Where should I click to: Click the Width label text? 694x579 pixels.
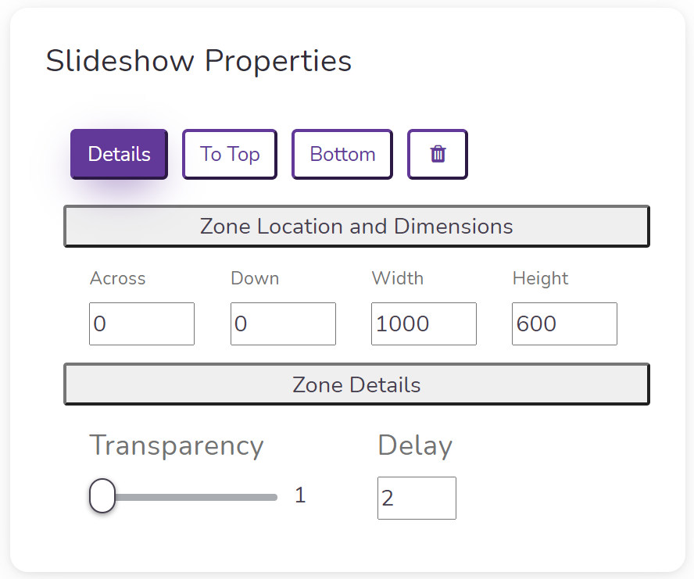pos(398,278)
